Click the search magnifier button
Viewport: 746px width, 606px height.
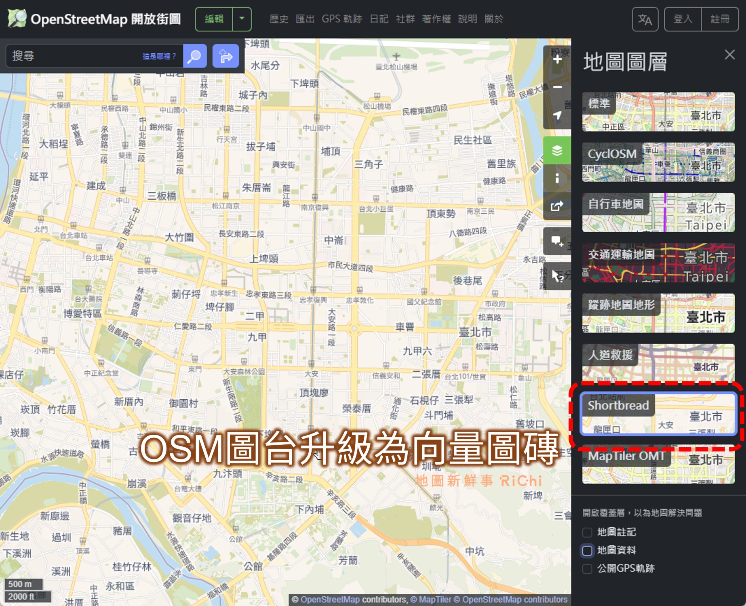195,56
